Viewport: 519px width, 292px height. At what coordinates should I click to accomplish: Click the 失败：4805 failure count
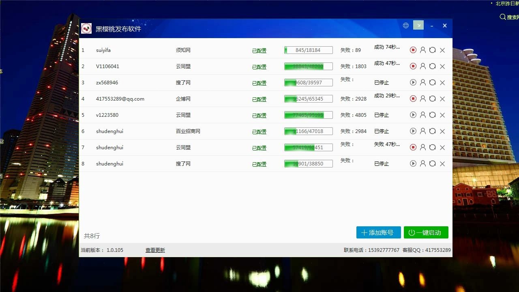354,115
